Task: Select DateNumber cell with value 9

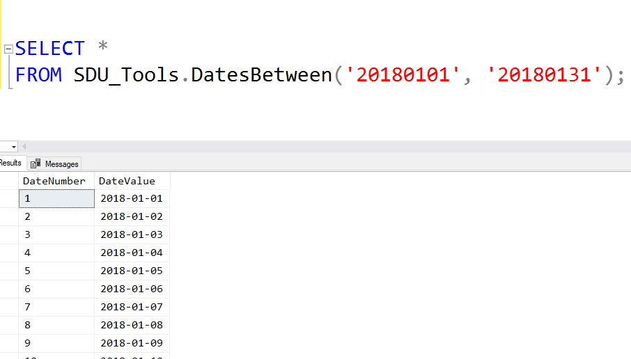Action: [56, 343]
